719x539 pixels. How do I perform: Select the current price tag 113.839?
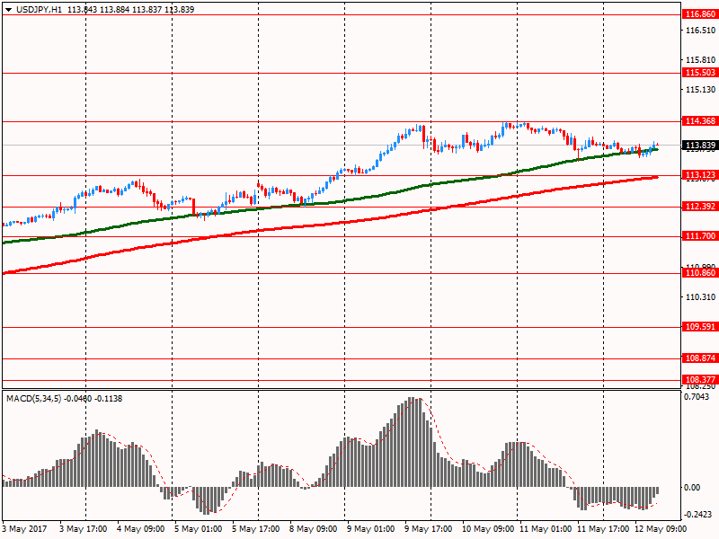699,146
